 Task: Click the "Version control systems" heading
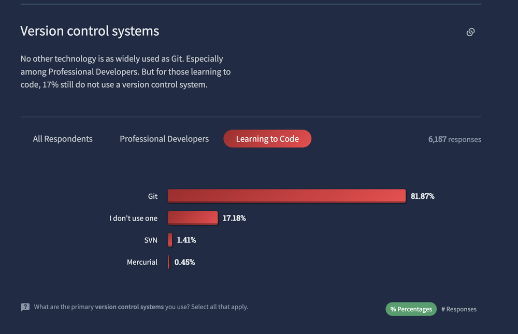[x=90, y=31]
